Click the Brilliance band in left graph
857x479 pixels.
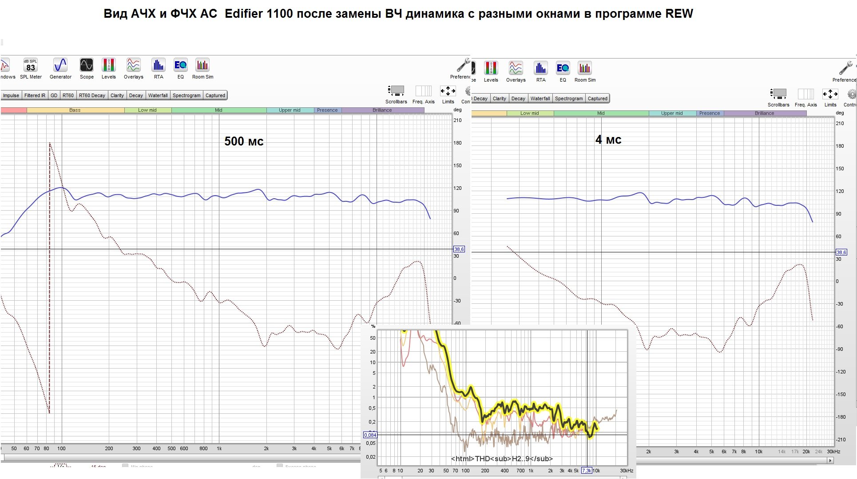382,110
